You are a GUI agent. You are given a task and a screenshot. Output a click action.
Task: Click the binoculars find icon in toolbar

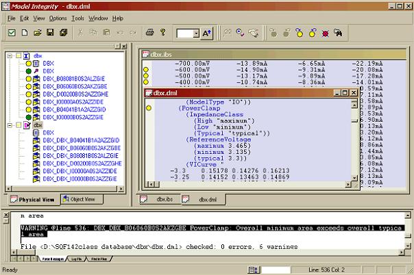[x=338, y=33]
